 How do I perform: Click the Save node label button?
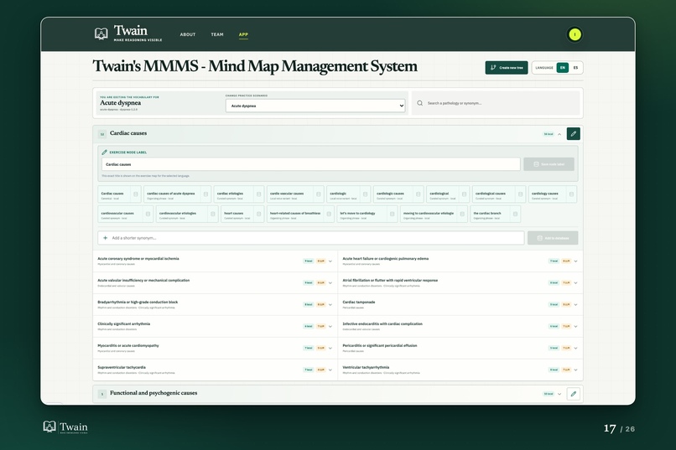(549, 164)
